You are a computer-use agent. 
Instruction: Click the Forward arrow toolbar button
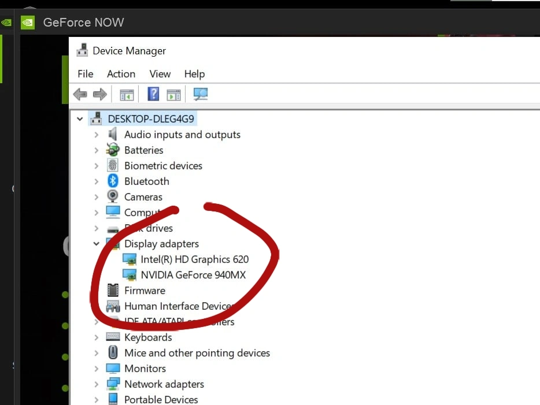pyautogui.click(x=100, y=94)
